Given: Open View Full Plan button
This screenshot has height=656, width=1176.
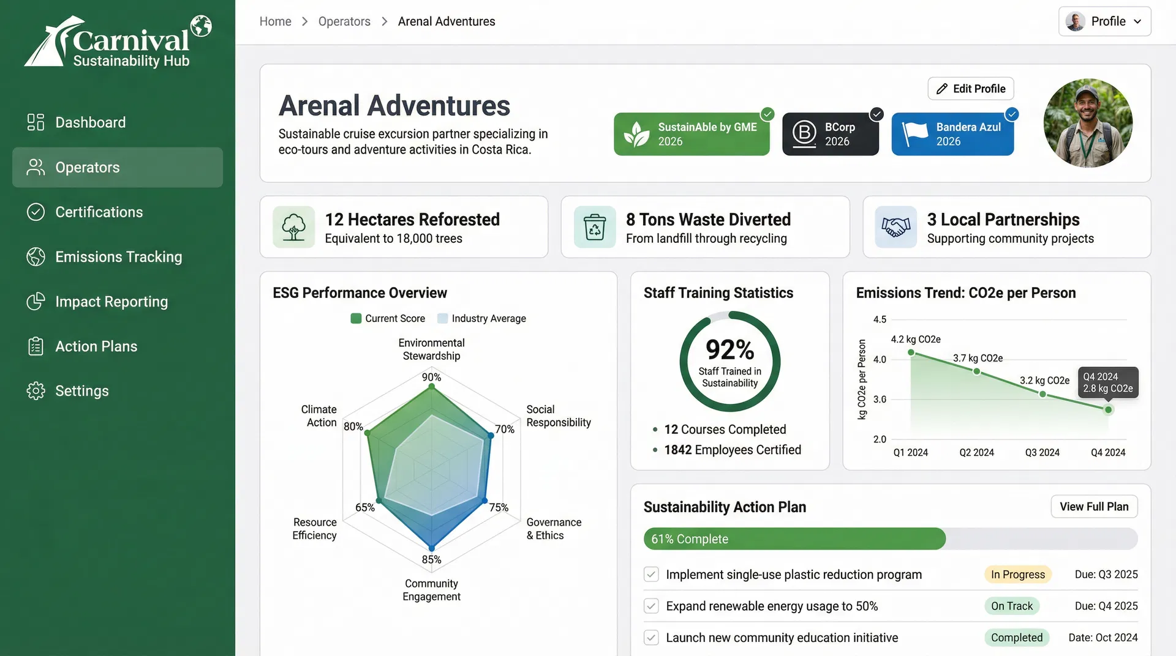Looking at the screenshot, I should 1094,507.
